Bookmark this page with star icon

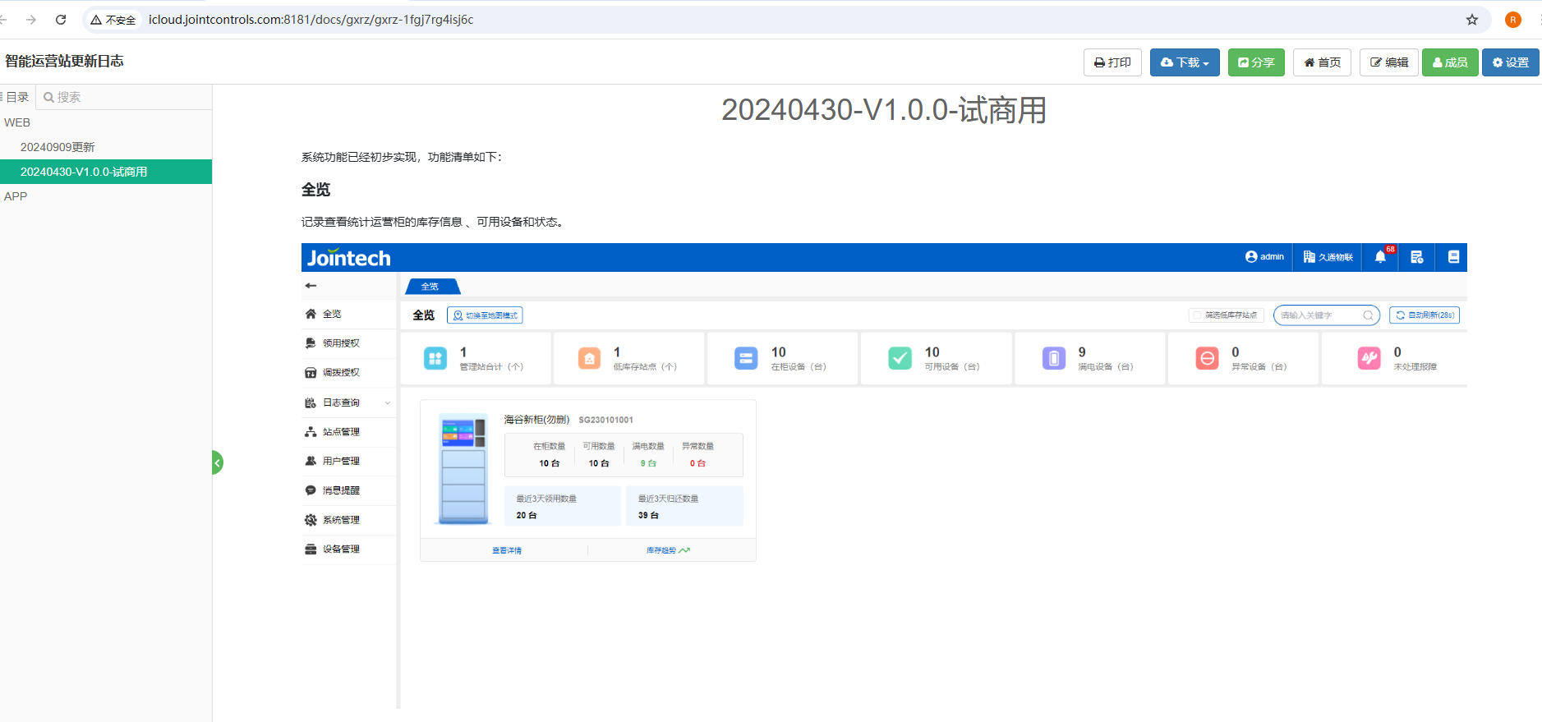(x=1472, y=20)
